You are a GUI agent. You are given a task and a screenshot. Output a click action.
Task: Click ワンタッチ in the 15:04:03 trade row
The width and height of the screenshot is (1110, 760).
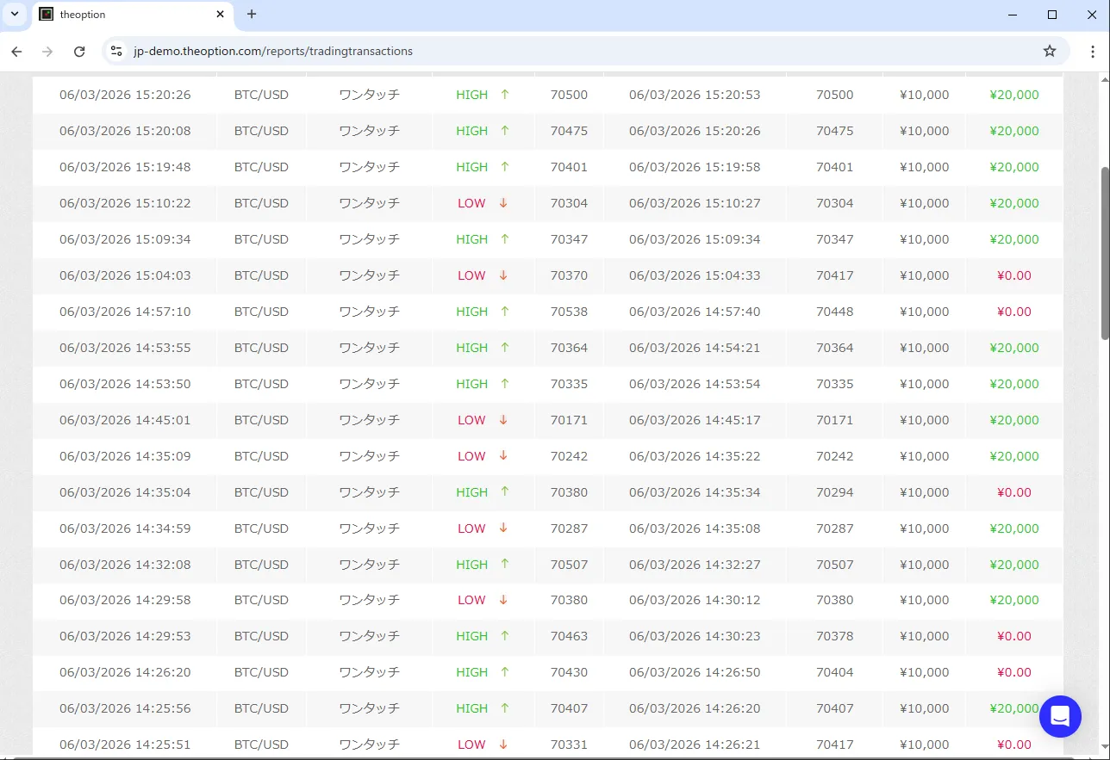point(369,275)
